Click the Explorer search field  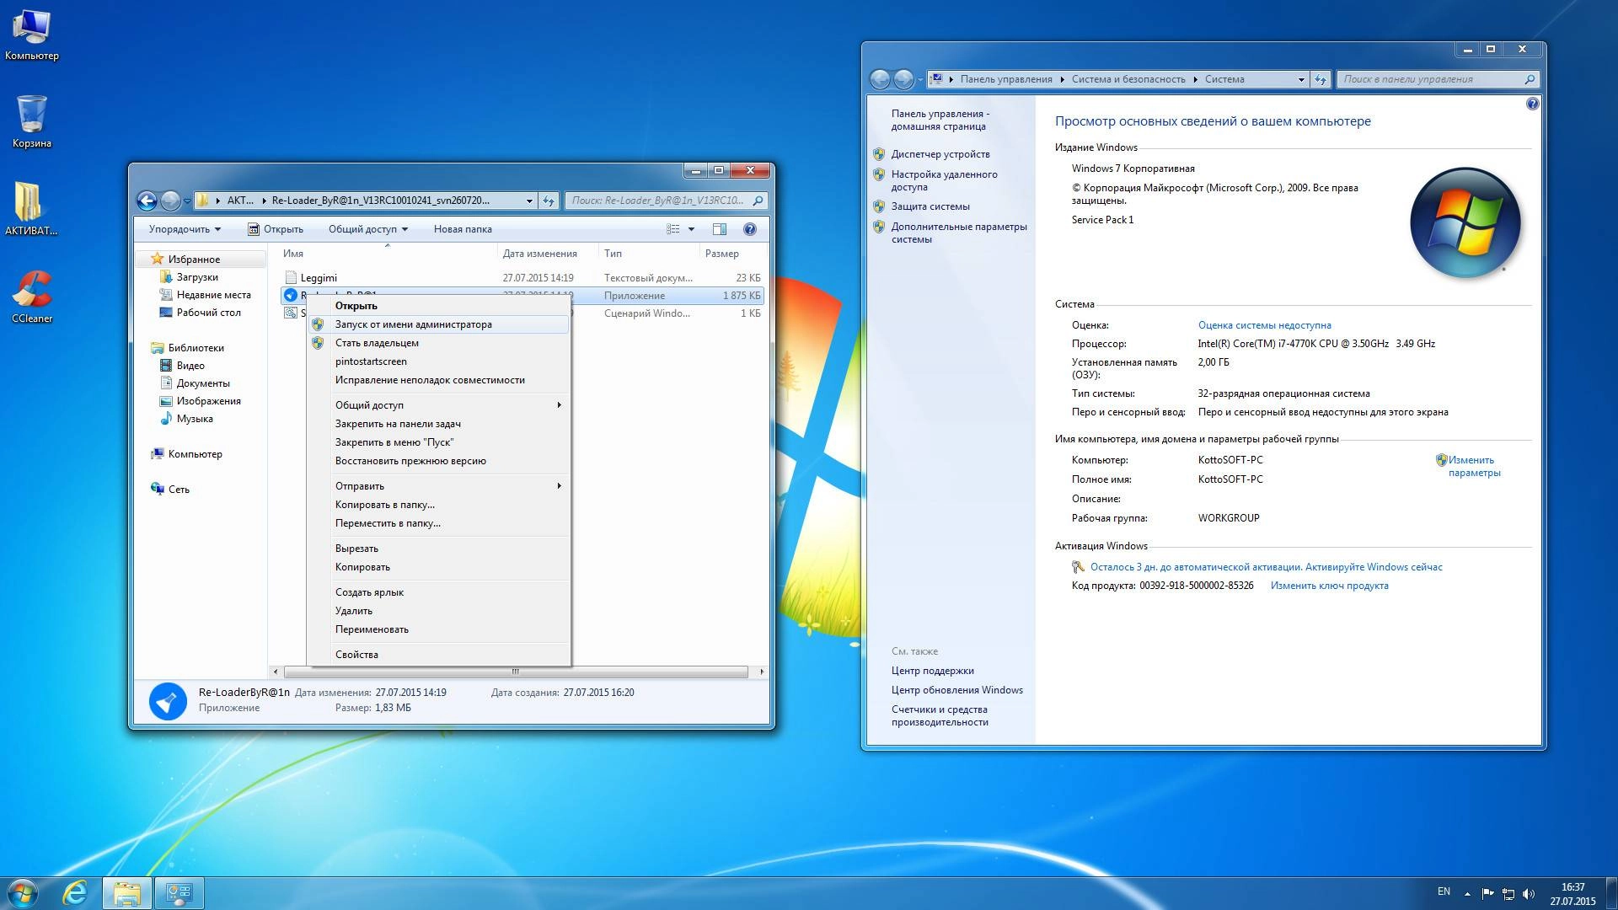click(x=664, y=201)
